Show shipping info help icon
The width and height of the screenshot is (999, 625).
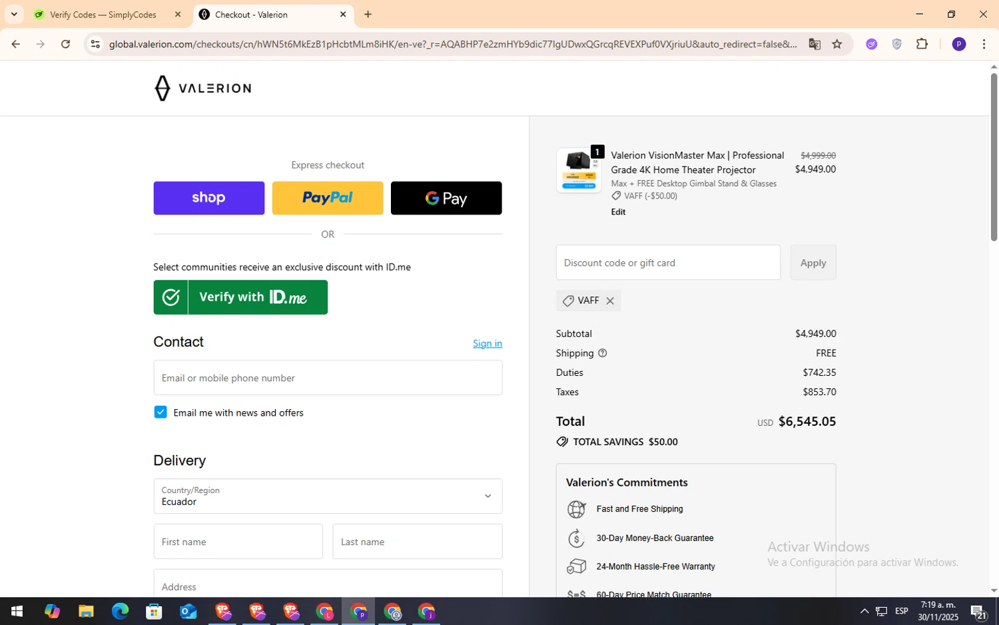point(603,353)
